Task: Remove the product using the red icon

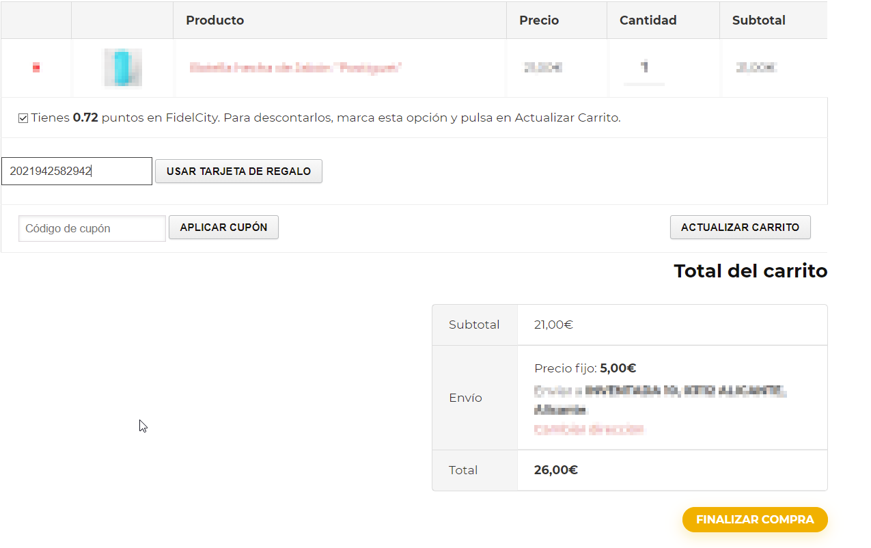Action: point(36,68)
